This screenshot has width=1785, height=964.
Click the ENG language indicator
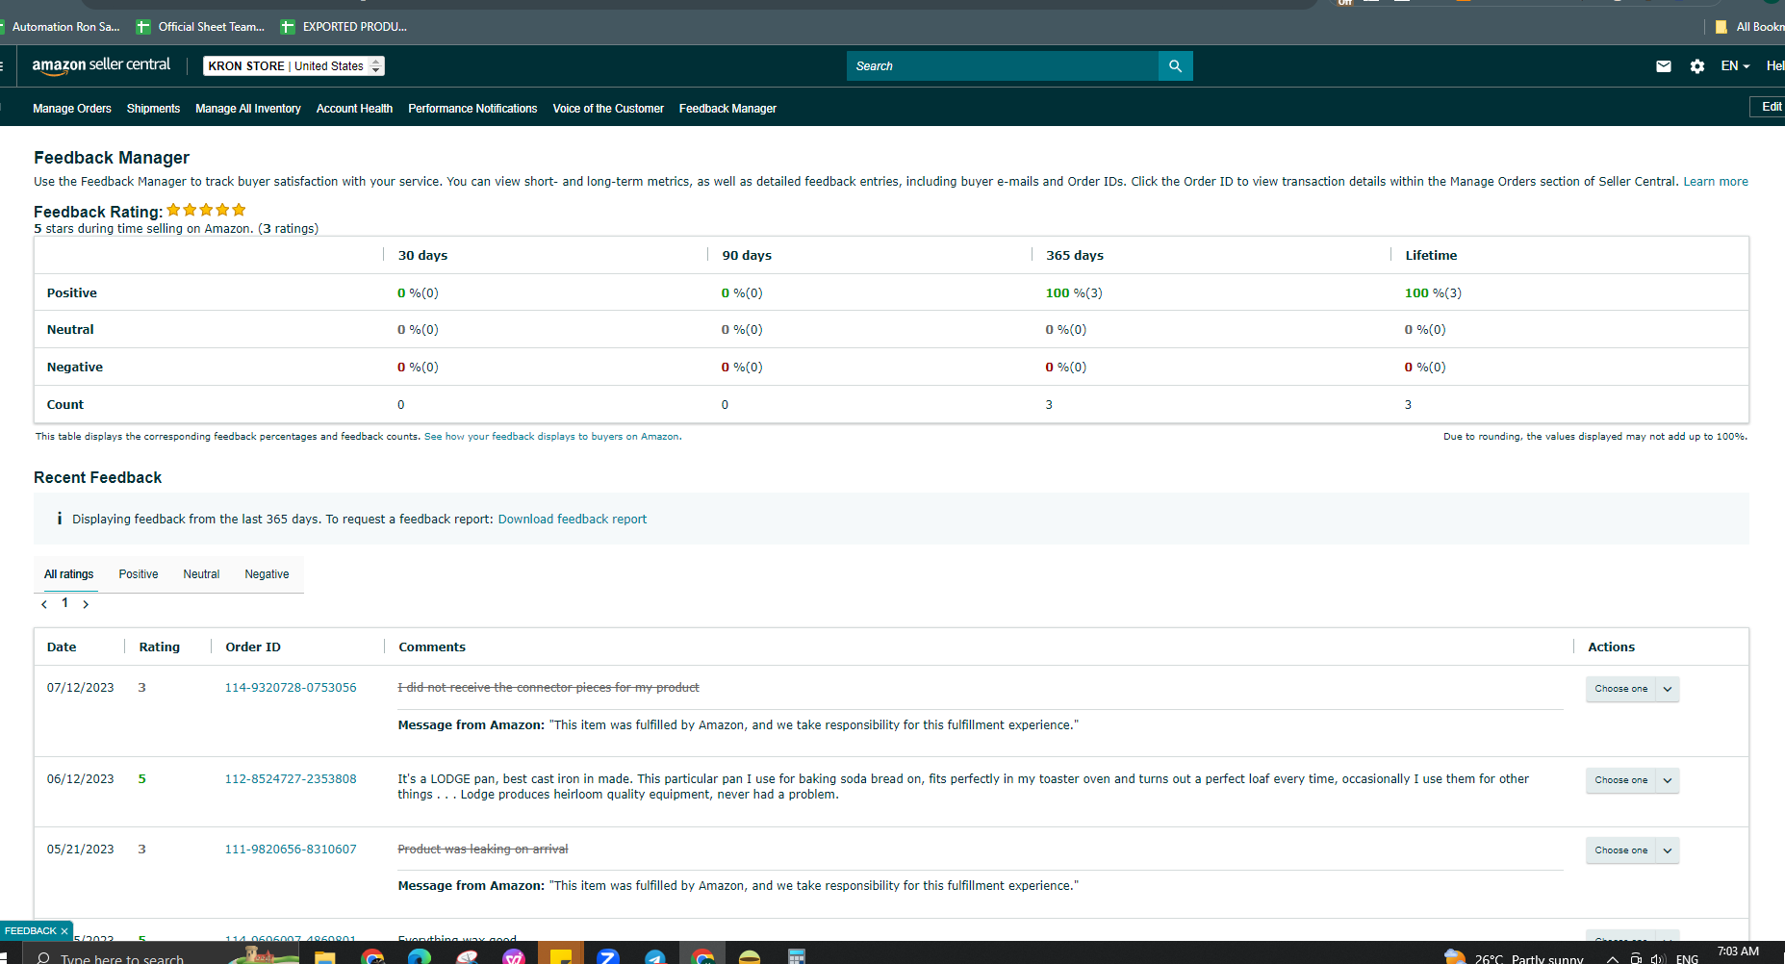(1687, 959)
